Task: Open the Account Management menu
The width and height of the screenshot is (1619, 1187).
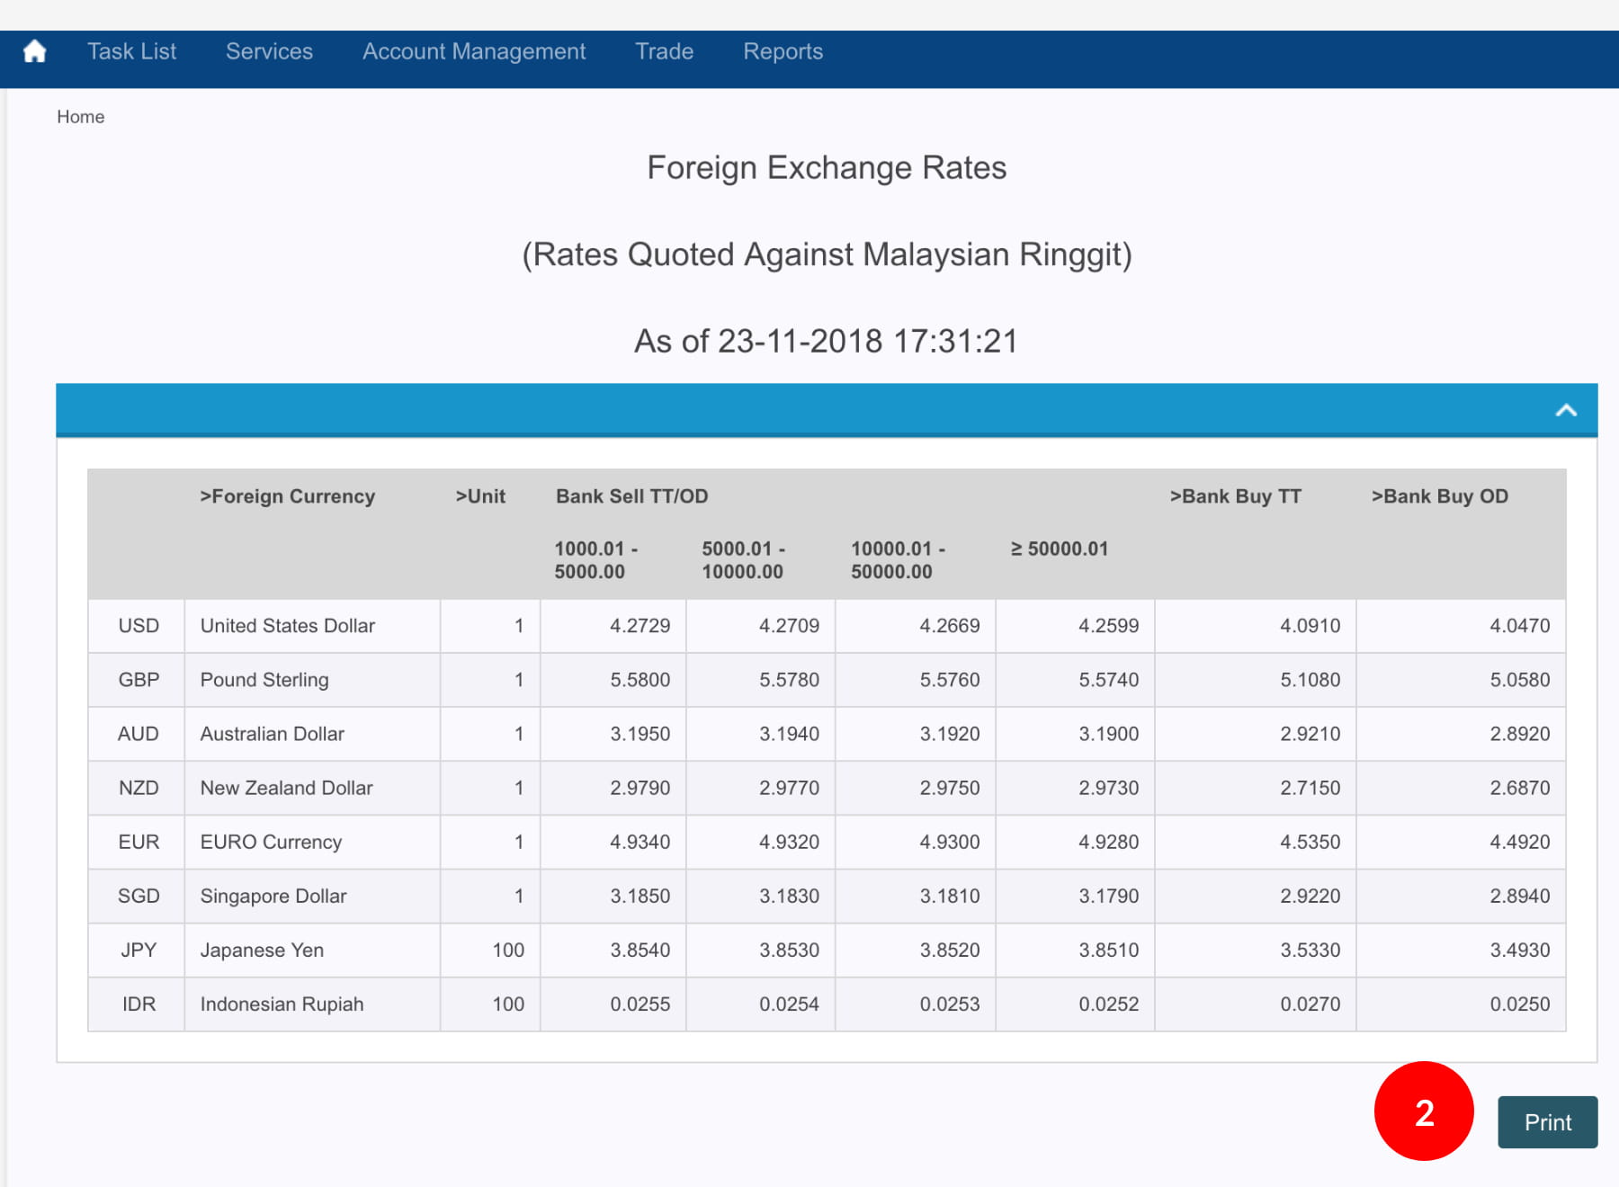Action: point(474,52)
